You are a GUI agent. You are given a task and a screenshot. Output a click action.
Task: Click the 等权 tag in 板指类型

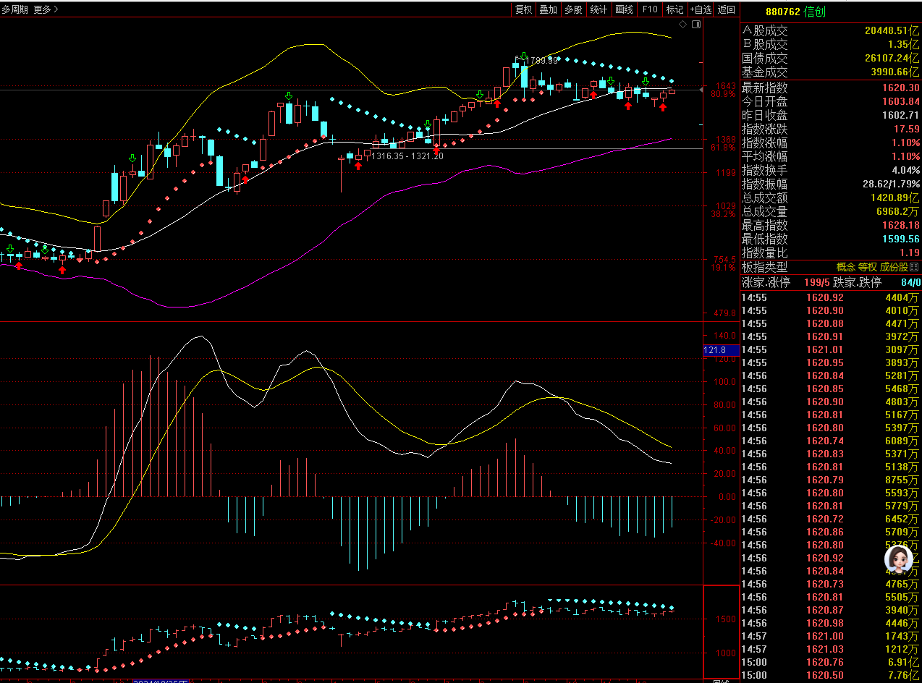868,267
